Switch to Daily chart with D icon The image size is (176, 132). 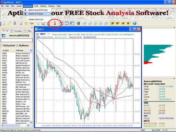click(112, 23)
